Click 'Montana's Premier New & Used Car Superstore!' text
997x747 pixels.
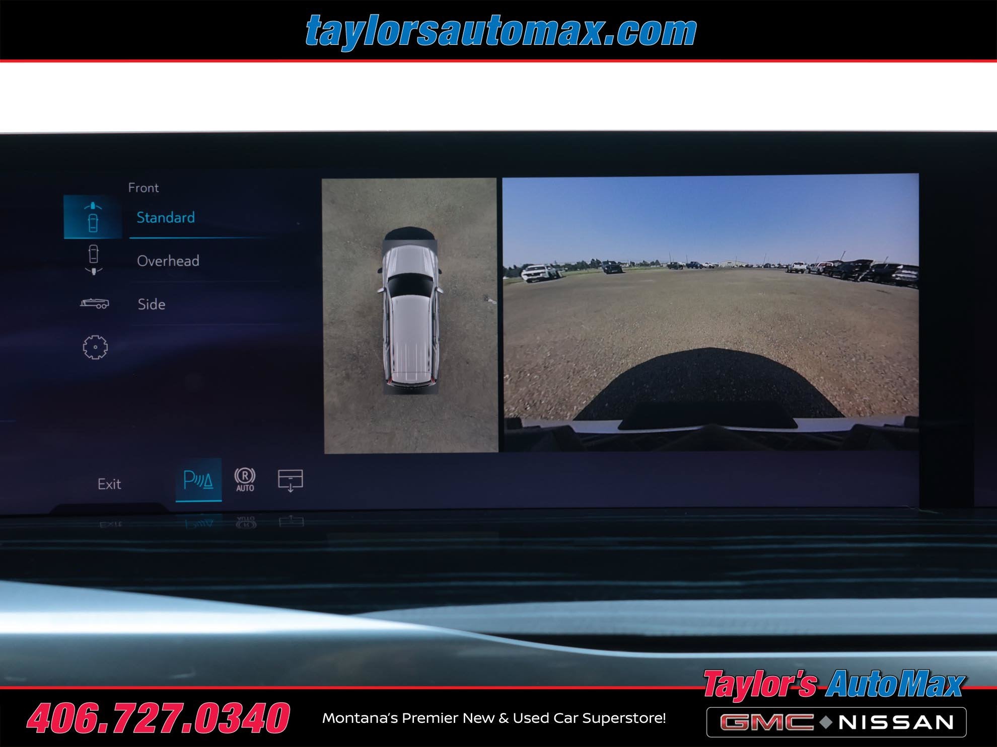[494, 718]
